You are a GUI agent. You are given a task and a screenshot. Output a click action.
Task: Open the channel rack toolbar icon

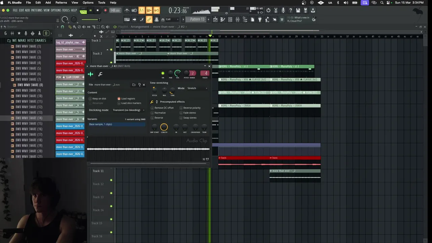point(230,20)
